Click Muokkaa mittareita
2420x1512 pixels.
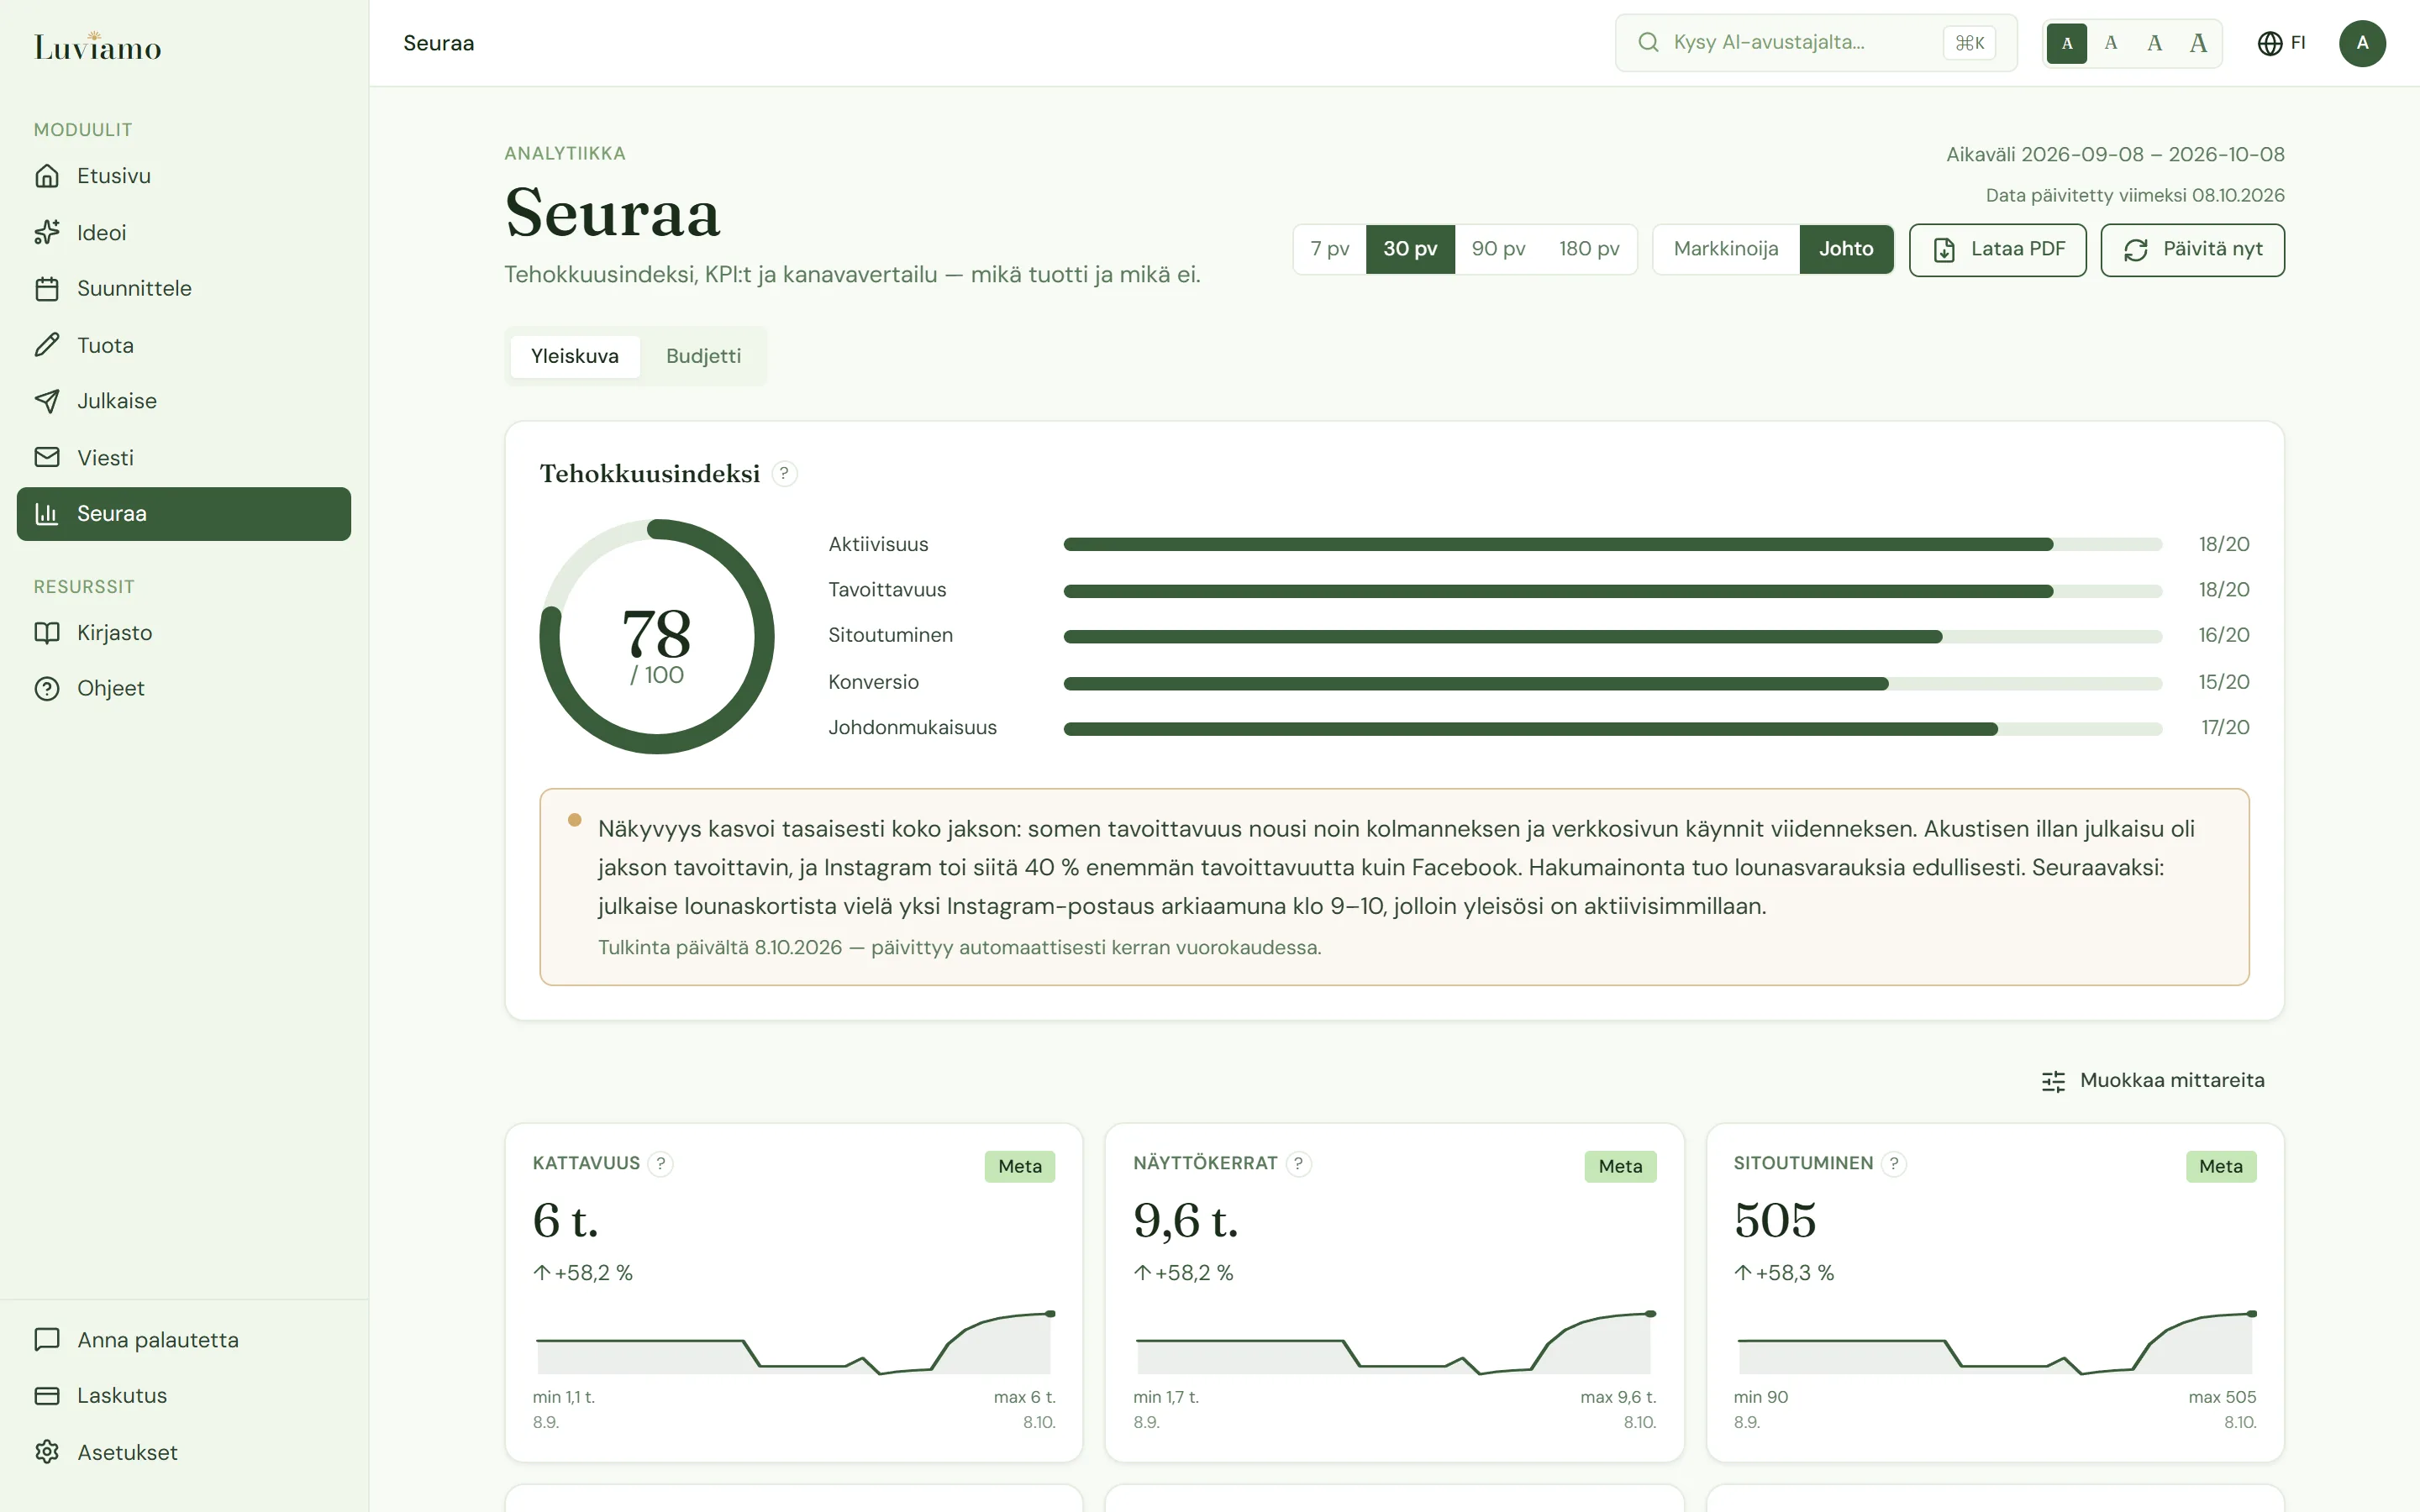tap(2152, 1081)
